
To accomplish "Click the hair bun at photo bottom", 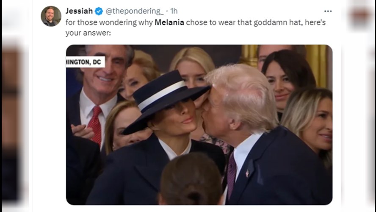I will [191, 179].
